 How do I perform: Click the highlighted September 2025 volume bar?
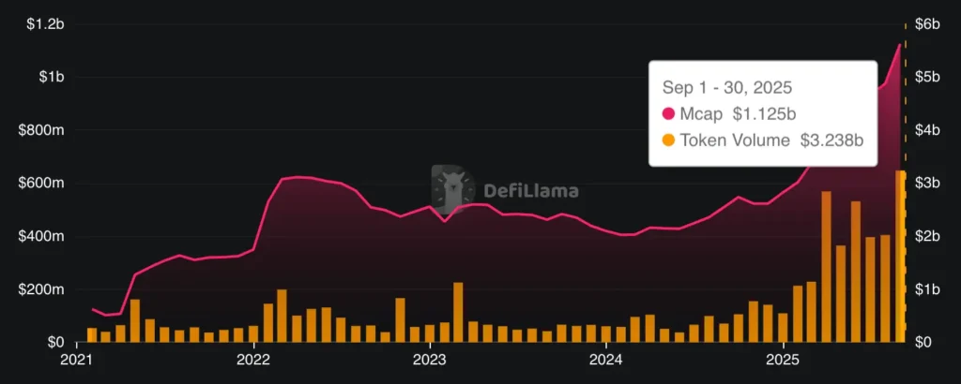click(x=901, y=258)
